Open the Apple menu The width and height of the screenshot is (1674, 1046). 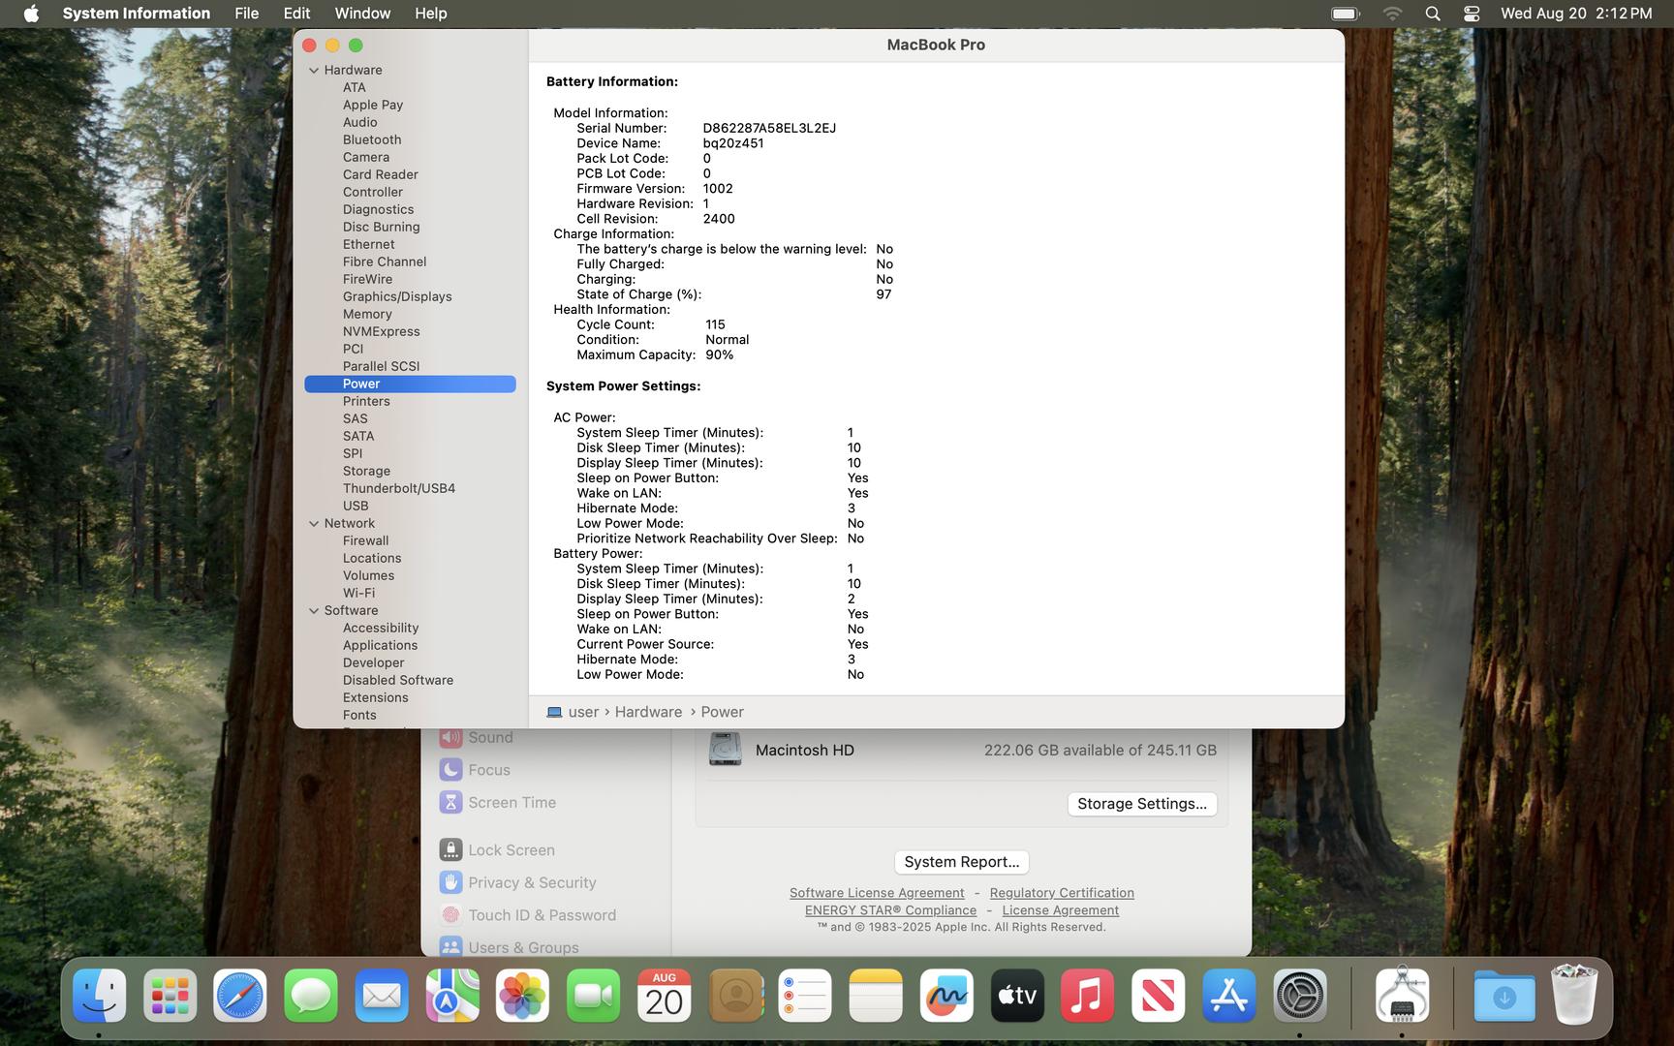pyautogui.click(x=31, y=14)
